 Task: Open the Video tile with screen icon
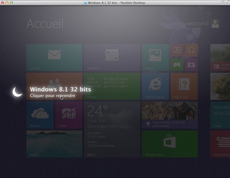tap(177, 50)
